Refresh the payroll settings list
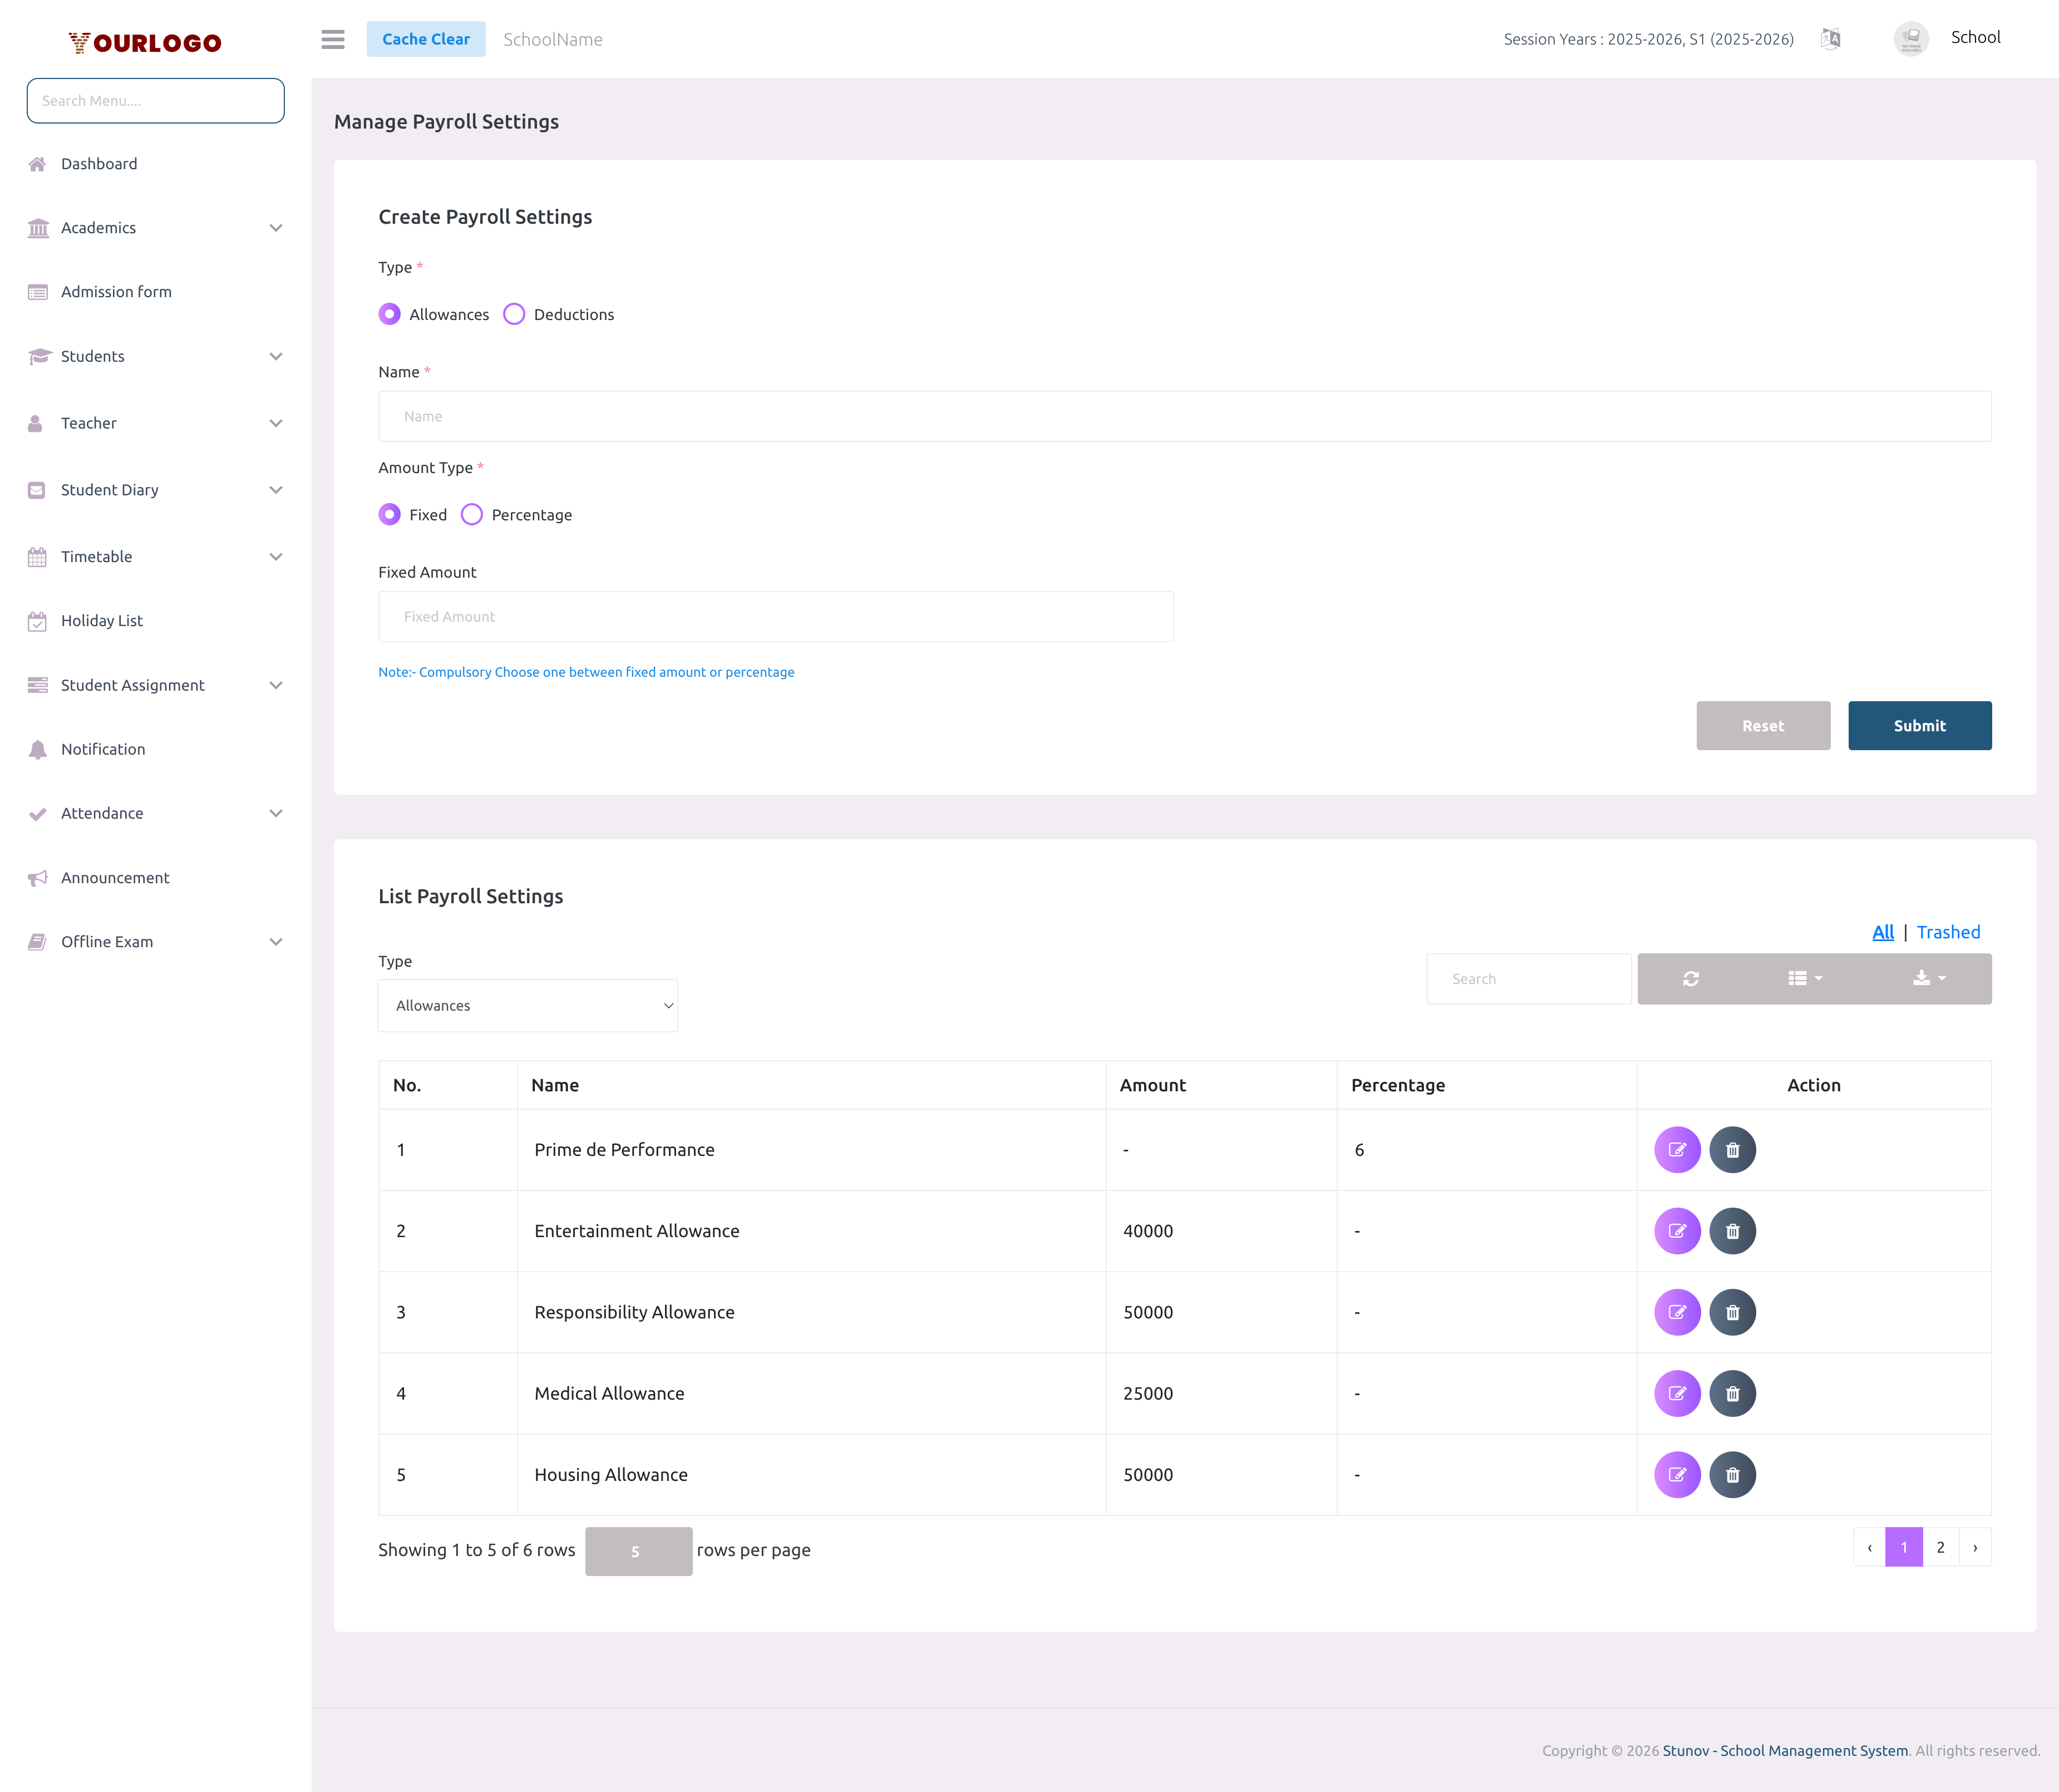 [1691, 978]
